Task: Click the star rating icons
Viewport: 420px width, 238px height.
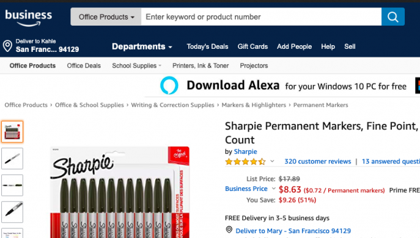Action: coord(245,162)
